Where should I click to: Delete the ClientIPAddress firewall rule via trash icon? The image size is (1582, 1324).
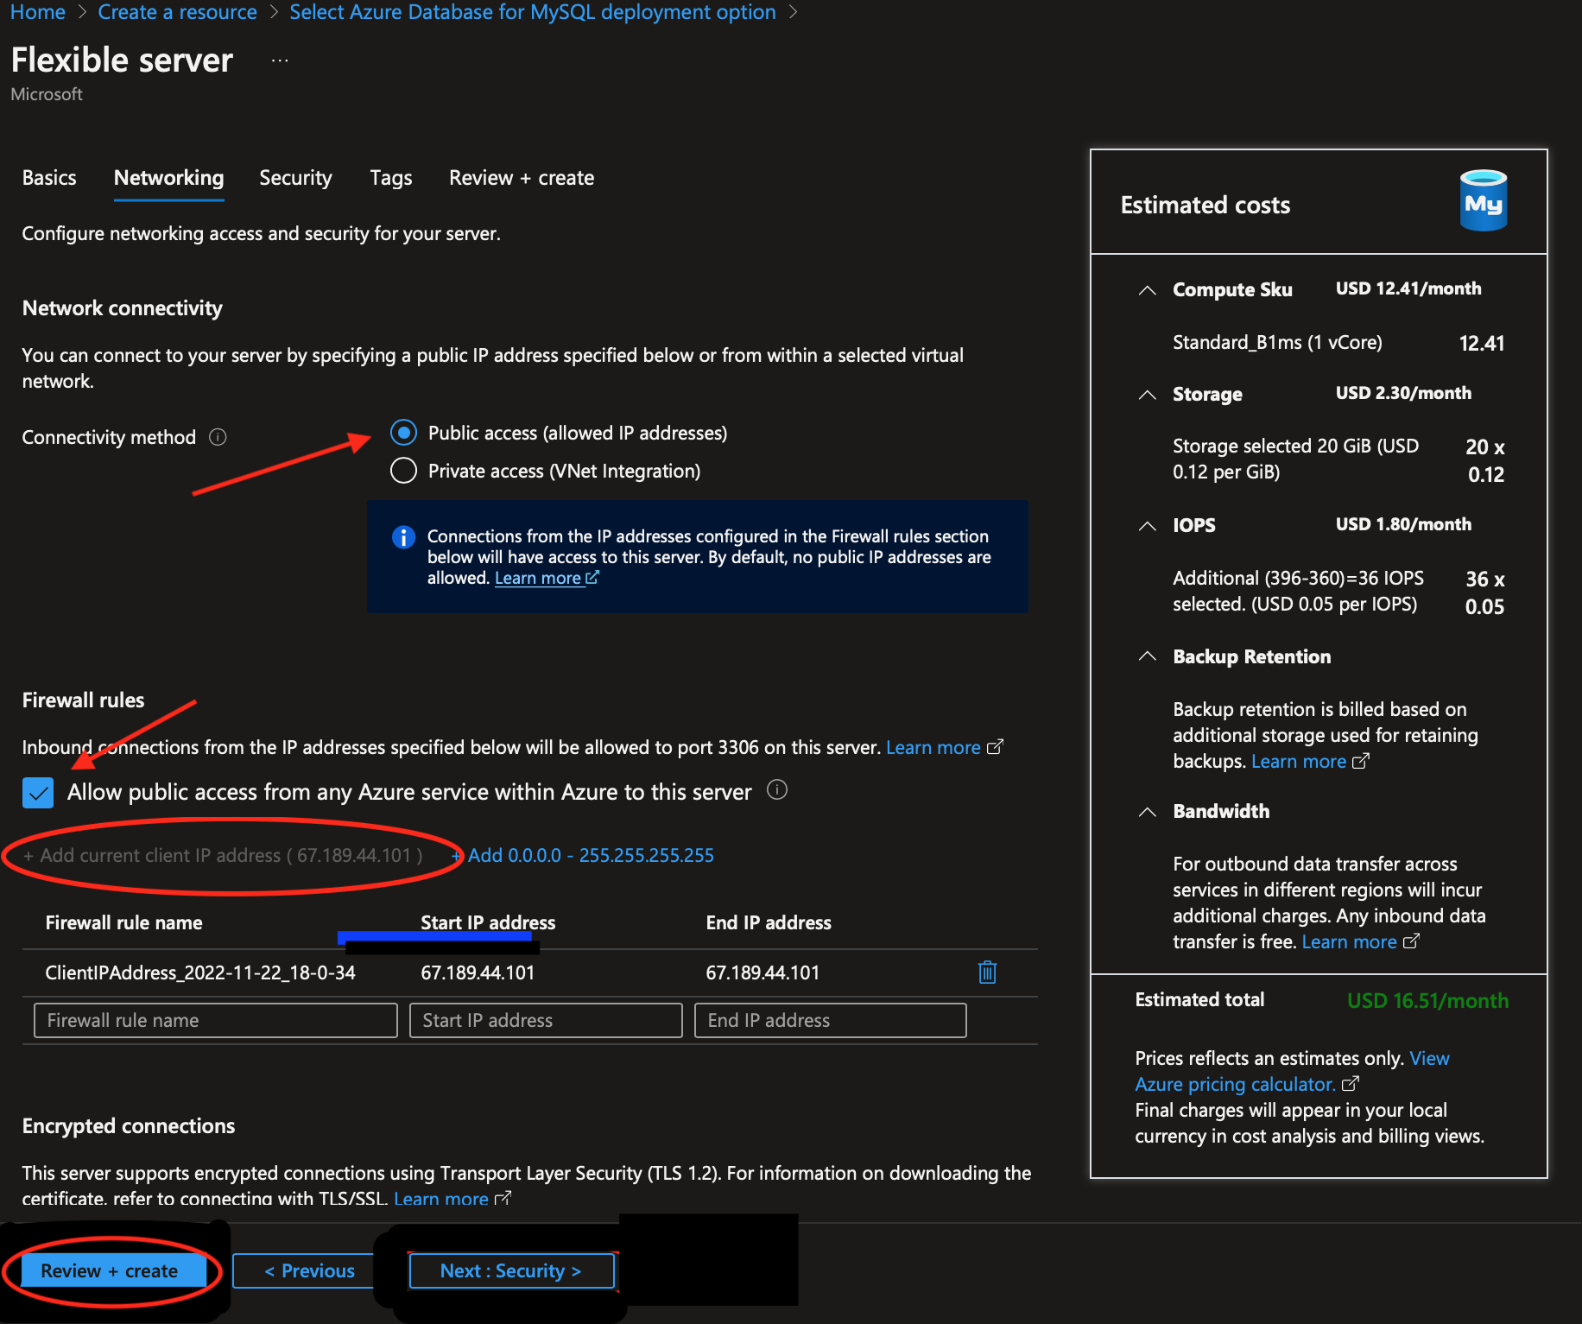(x=987, y=972)
